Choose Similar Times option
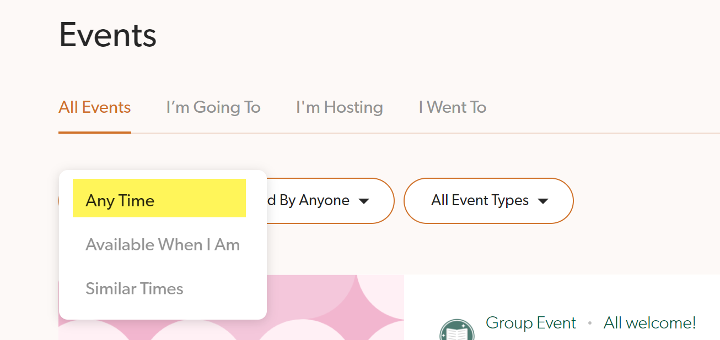 pyautogui.click(x=135, y=288)
